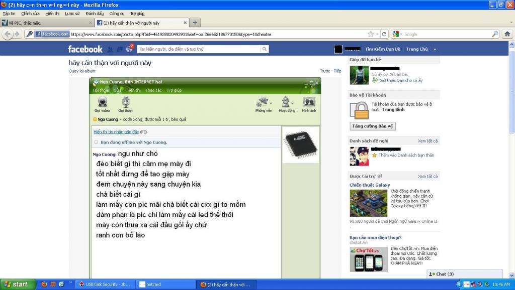Open the Chiến thuật Galaxy ad title
The width and height of the screenshot is (515, 290).
click(370, 185)
